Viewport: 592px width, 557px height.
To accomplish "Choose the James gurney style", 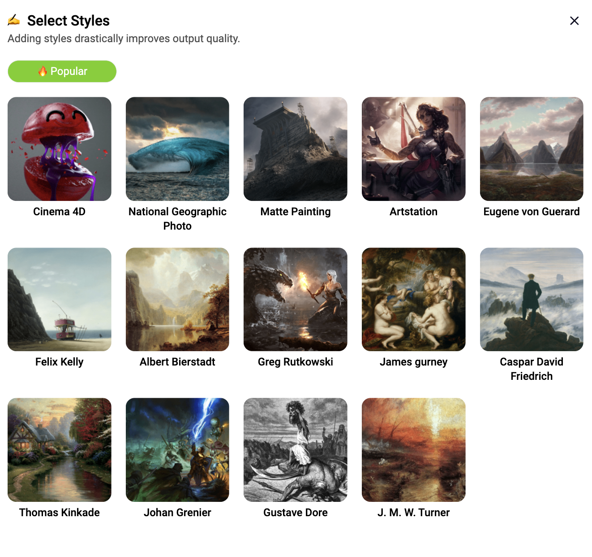I will click(413, 299).
